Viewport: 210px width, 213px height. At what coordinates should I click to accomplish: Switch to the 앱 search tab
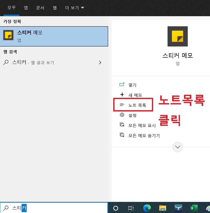(26, 8)
